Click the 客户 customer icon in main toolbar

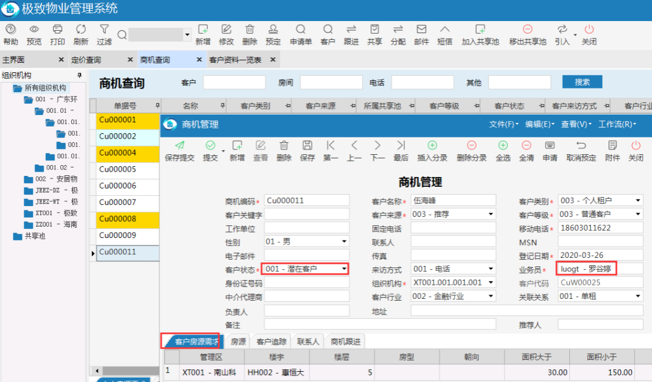328,29
